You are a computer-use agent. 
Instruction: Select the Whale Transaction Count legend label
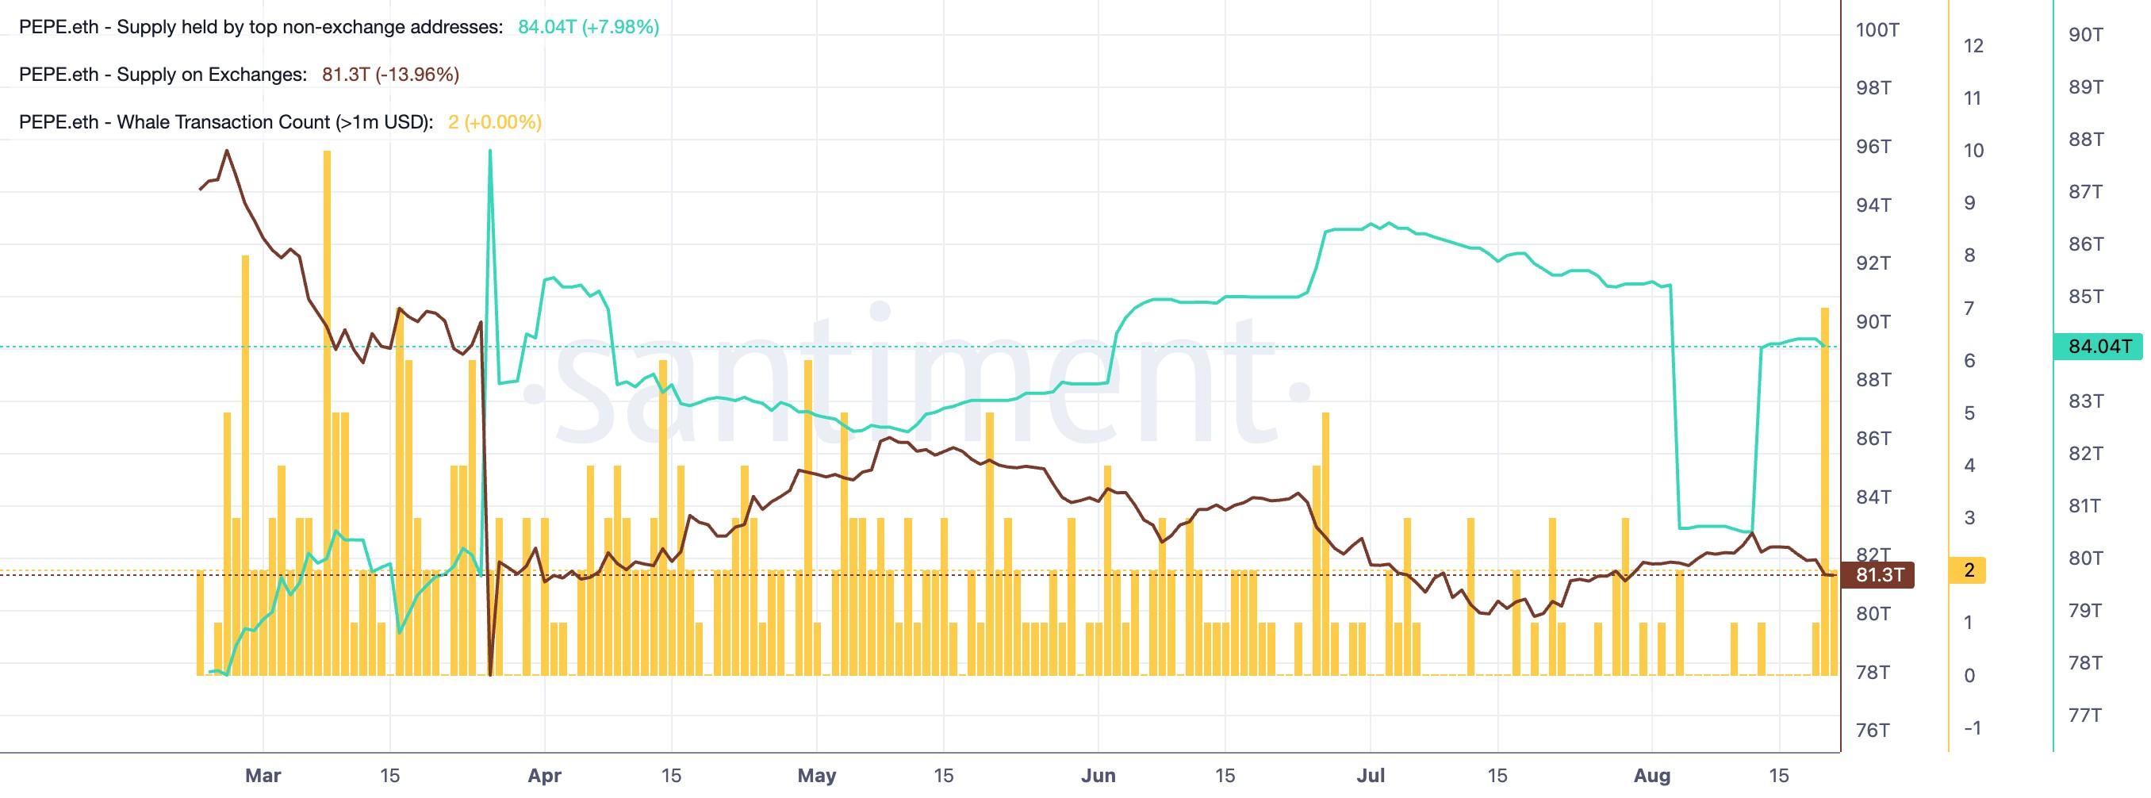coord(226,122)
